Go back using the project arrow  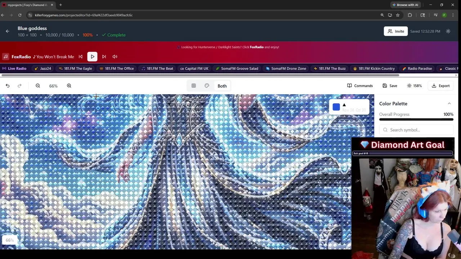[8, 31]
